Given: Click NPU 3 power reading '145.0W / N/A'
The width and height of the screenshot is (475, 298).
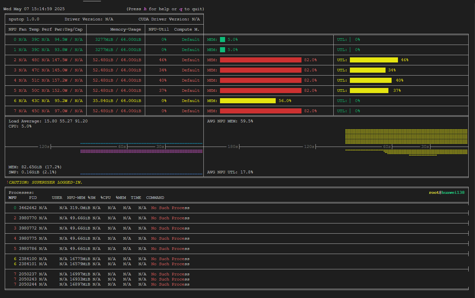Looking at the screenshot, I should [x=67, y=70].
